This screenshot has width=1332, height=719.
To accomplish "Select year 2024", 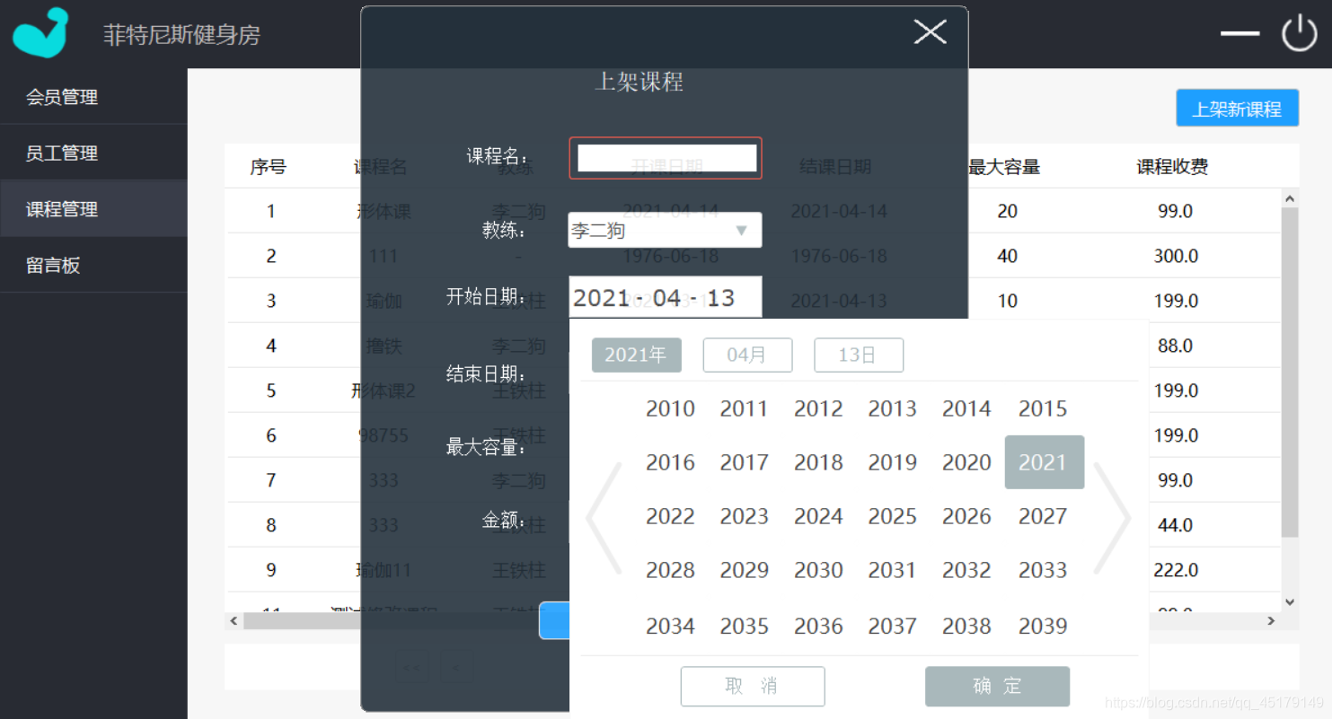I will 818,516.
